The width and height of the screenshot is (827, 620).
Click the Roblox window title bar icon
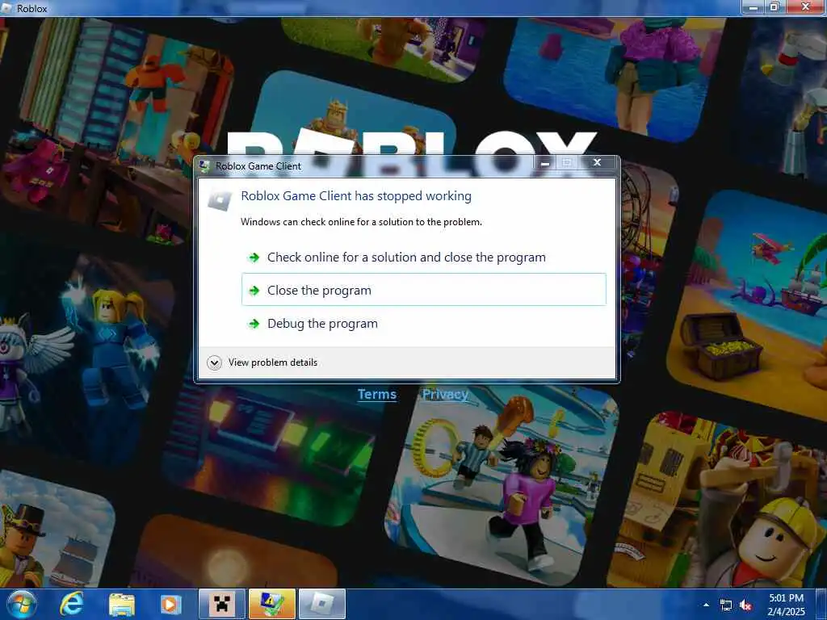(x=6, y=8)
